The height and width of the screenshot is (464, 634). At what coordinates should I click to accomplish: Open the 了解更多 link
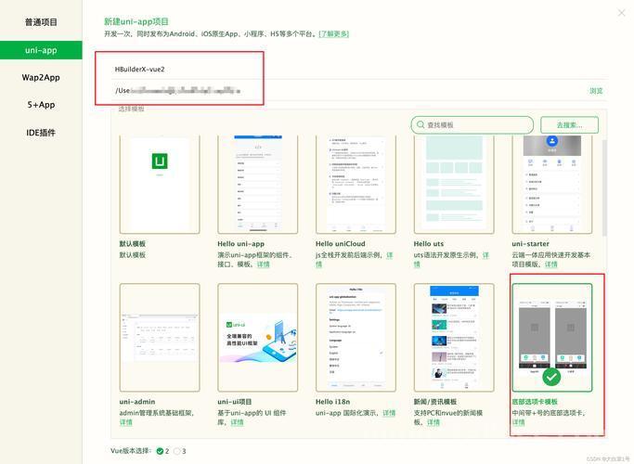(333, 34)
